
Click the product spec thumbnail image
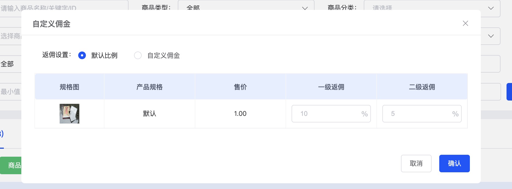pos(69,114)
